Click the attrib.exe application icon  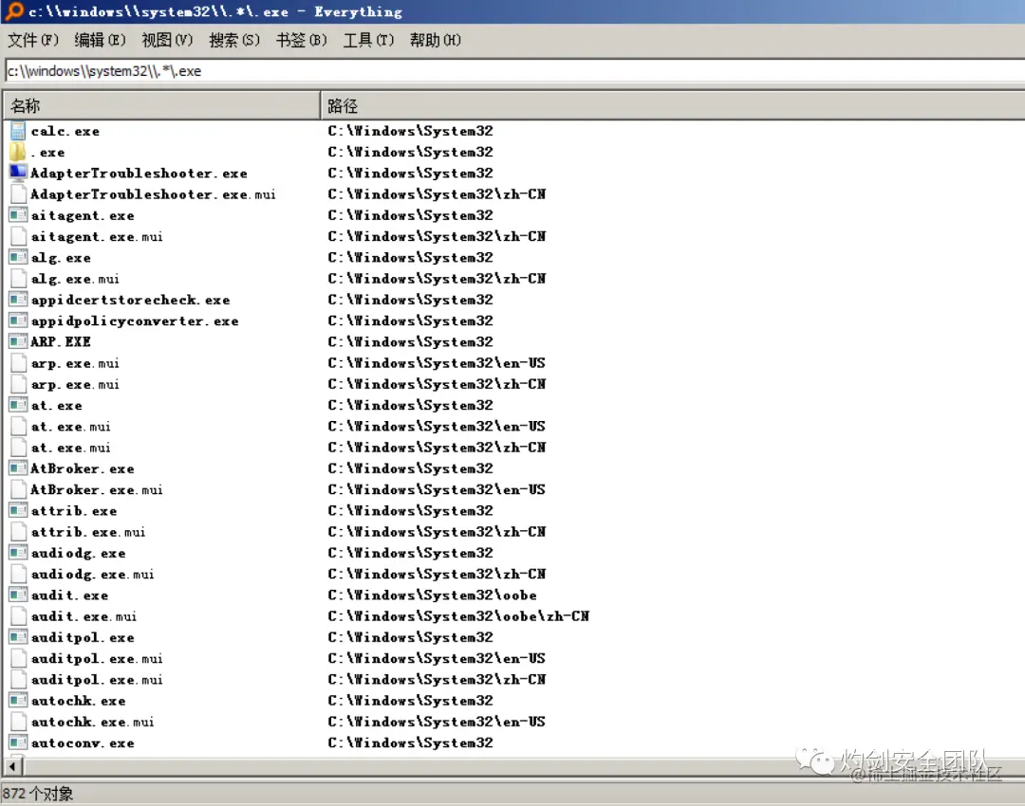point(18,511)
